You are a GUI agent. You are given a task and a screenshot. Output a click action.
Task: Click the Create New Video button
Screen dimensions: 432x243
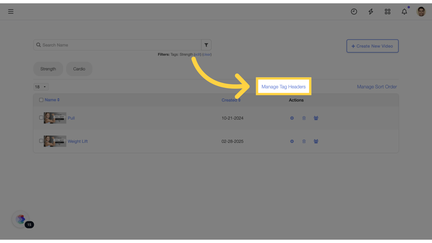[373, 46]
